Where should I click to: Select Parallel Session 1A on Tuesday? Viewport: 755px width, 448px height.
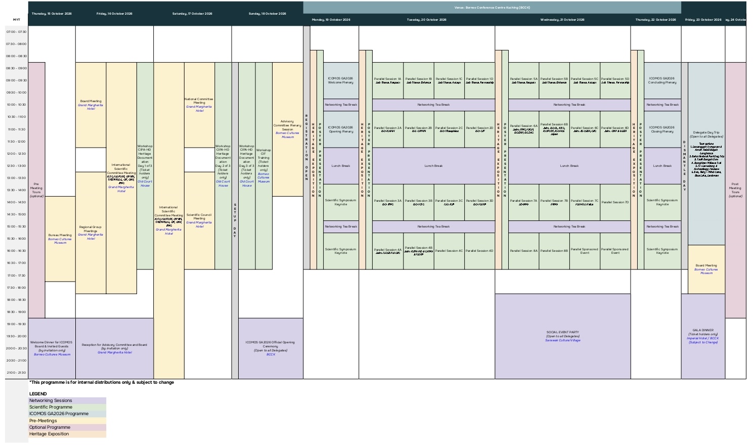click(387, 80)
